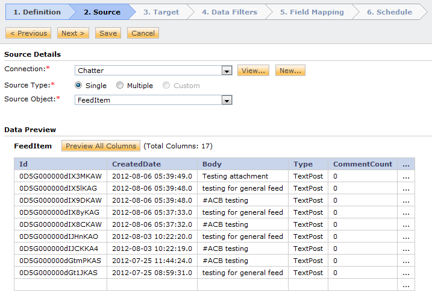Go to the 1. Definition step
This screenshot has height=295, width=432.
37,12
